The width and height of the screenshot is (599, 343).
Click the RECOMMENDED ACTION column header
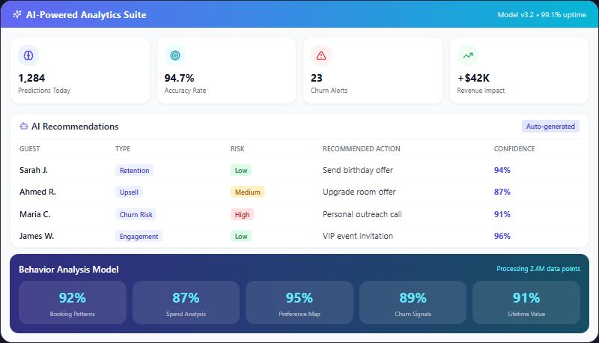coord(362,149)
